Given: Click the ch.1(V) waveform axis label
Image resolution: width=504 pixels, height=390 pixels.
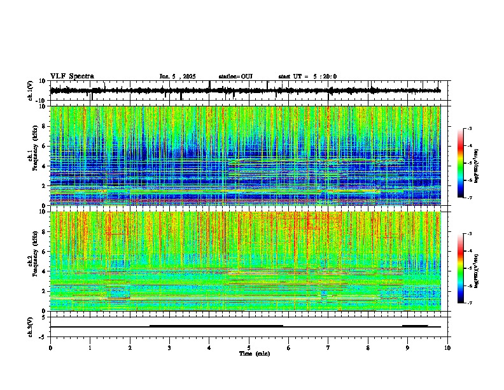Looking at the screenshot, I should (x=31, y=90).
